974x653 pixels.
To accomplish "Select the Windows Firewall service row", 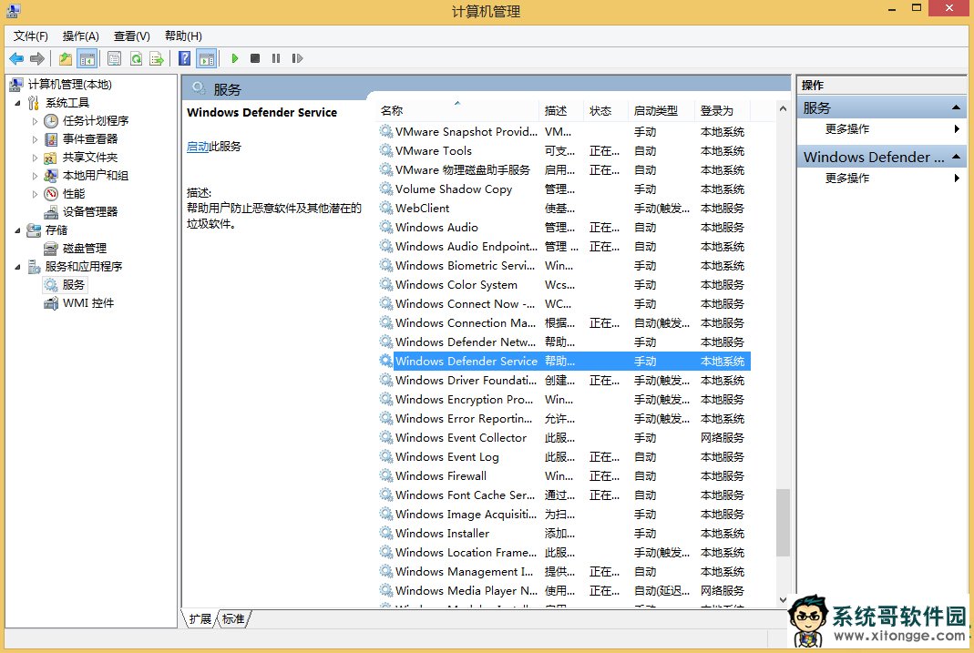I will point(441,476).
